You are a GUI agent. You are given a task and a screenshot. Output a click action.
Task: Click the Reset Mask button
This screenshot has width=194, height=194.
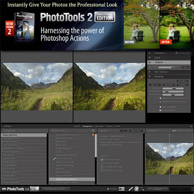pyautogui.click(x=182, y=81)
